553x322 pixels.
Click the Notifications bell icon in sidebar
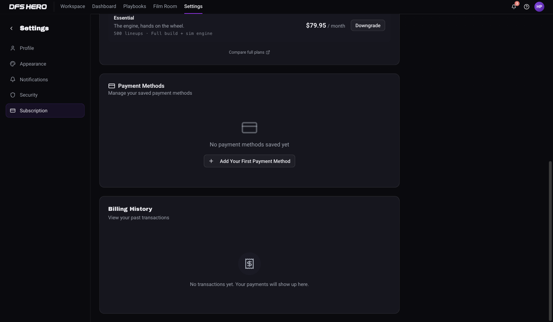(13, 79)
